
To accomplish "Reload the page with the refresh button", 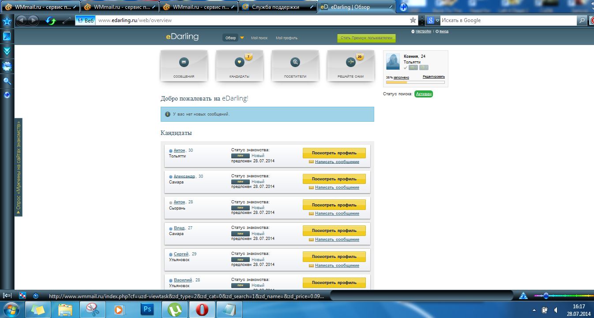I will [51, 20].
